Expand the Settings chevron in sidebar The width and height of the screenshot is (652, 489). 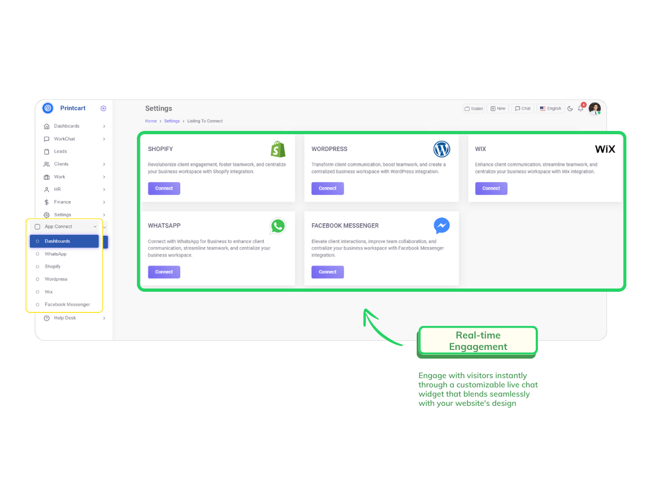tap(104, 215)
